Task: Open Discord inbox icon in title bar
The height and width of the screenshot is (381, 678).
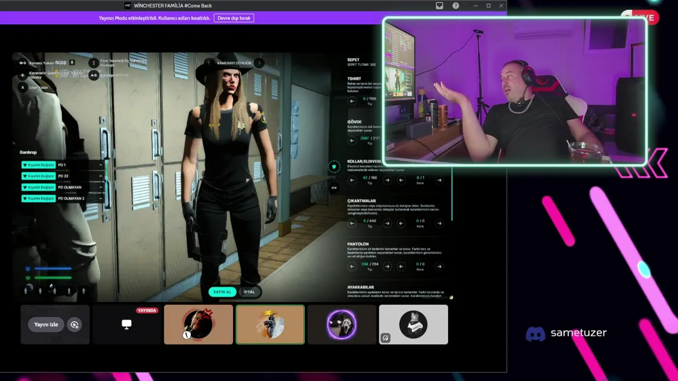Action: 439,6
